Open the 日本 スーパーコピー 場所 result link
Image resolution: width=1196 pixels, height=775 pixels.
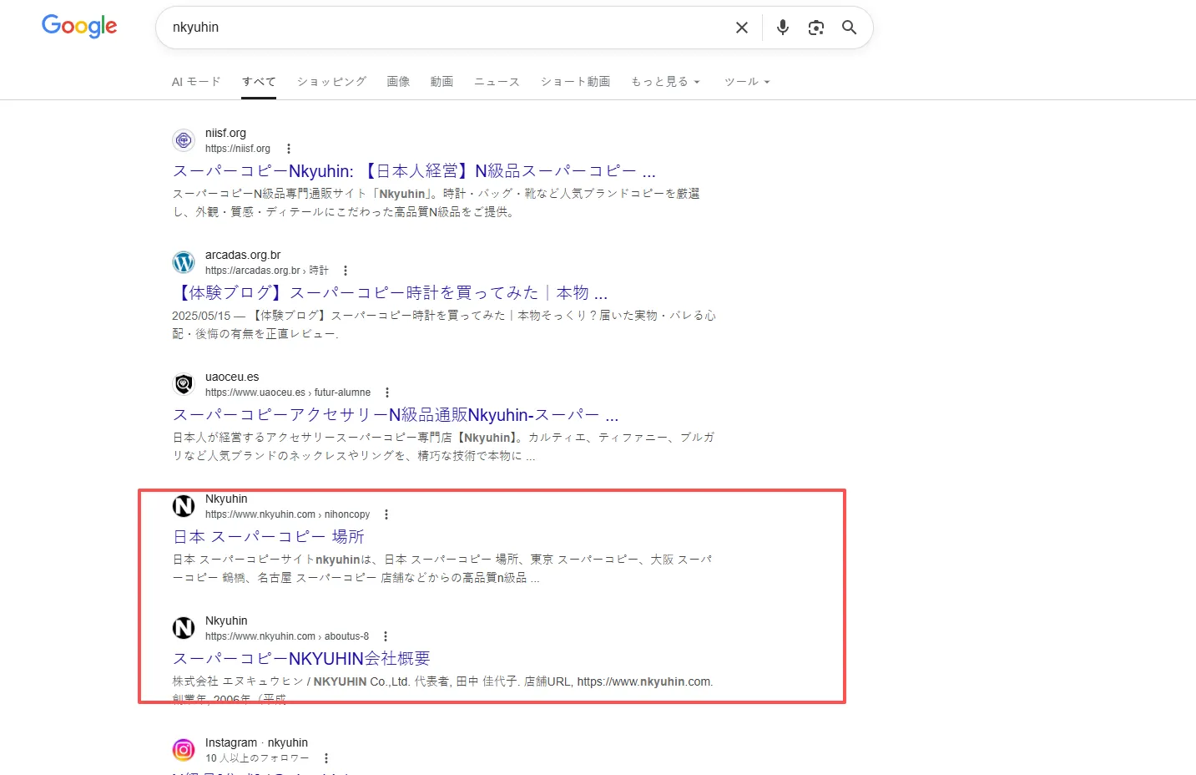(269, 537)
